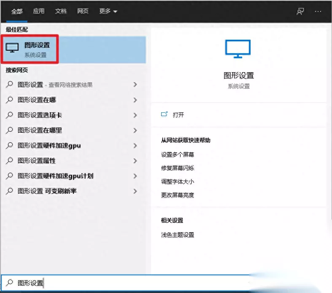Click search icon beside 图形设置硬件加速gpu
The image size is (332, 293).
click(10, 146)
